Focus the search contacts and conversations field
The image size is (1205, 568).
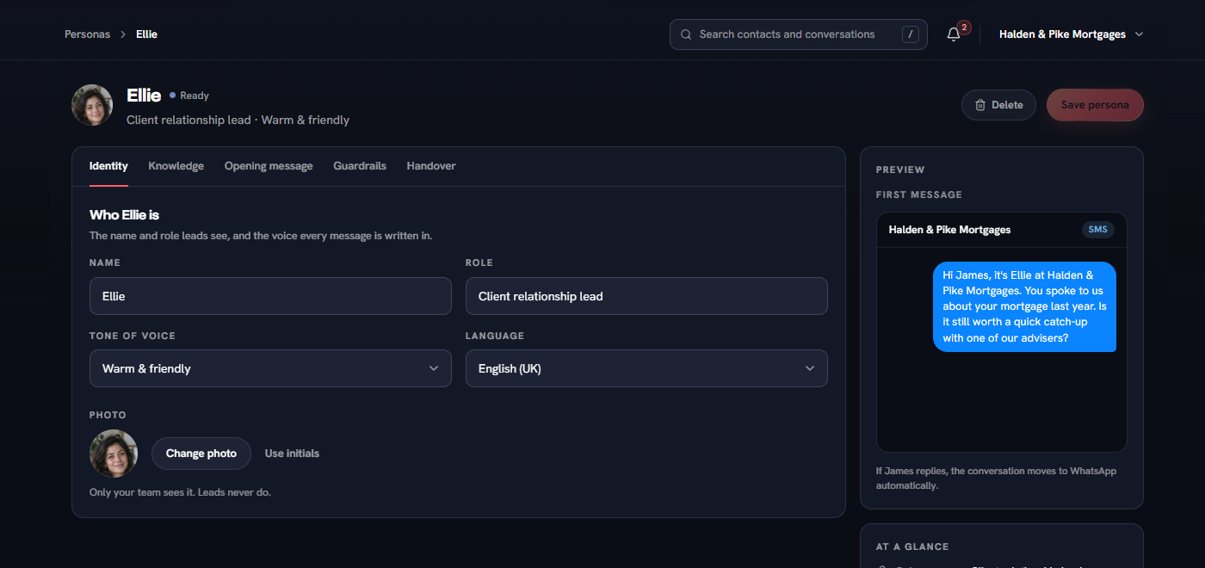pyautogui.click(x=799, y=34)
